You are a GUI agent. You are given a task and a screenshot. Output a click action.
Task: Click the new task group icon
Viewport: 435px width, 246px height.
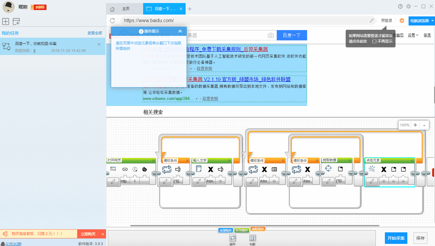(x=16, y=21)
